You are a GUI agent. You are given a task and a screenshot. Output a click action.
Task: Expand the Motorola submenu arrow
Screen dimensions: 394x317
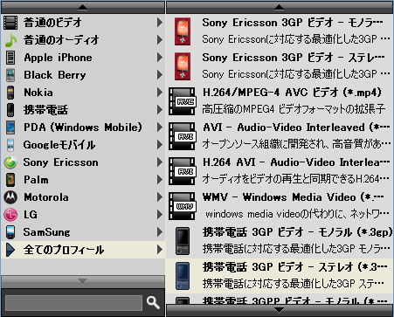160,197
